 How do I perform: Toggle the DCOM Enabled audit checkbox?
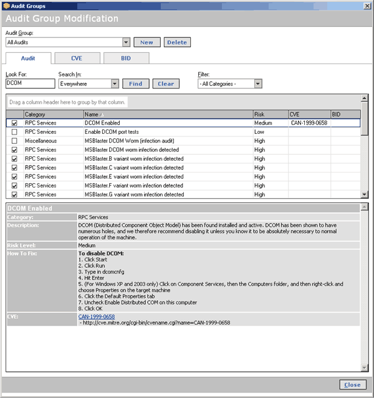pos(14,123)
